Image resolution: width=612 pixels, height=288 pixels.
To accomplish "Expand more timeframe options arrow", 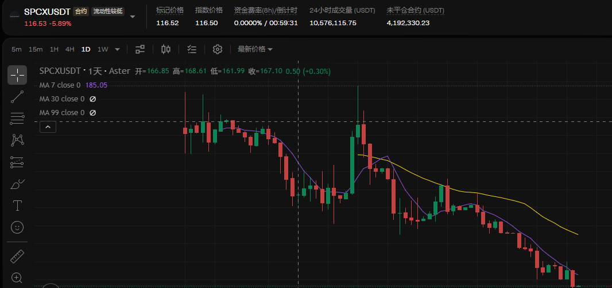I will click(118, 49).
